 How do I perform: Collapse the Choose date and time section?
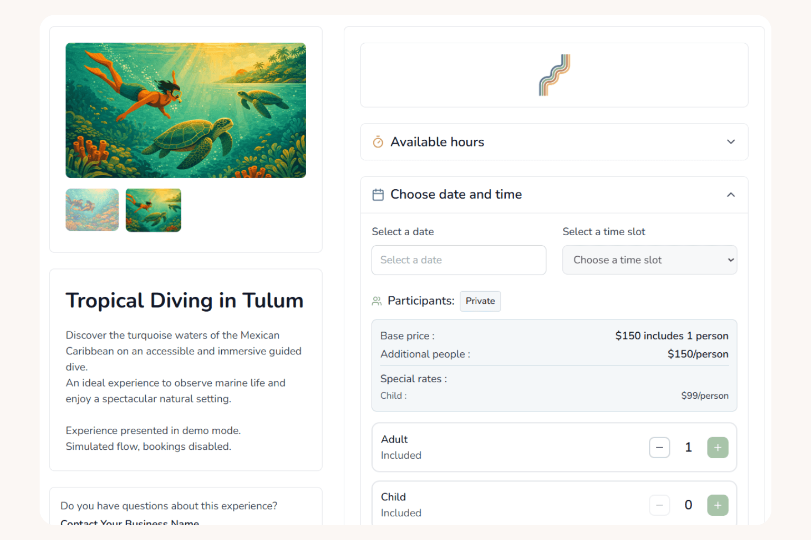pos(731,195)
